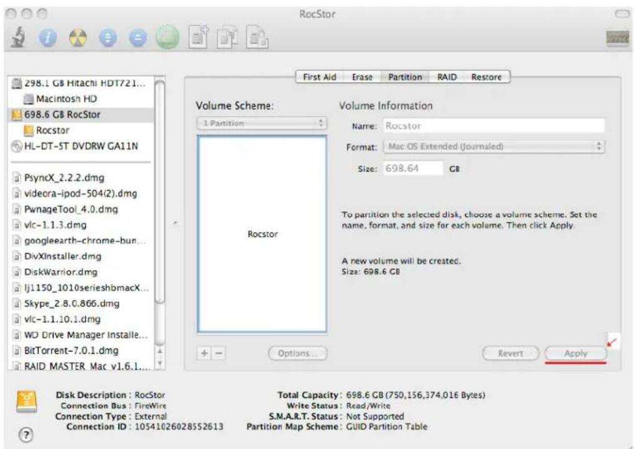Select DiskWarrior.dmg image
635x449 pixels.
pyautogui.click(x=81, y=272)
